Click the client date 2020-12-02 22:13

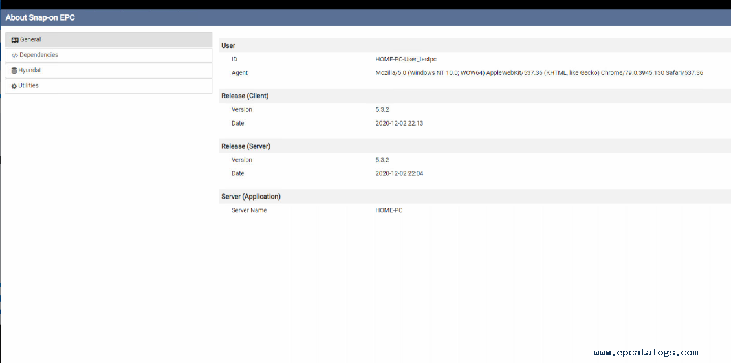(399, 123)
